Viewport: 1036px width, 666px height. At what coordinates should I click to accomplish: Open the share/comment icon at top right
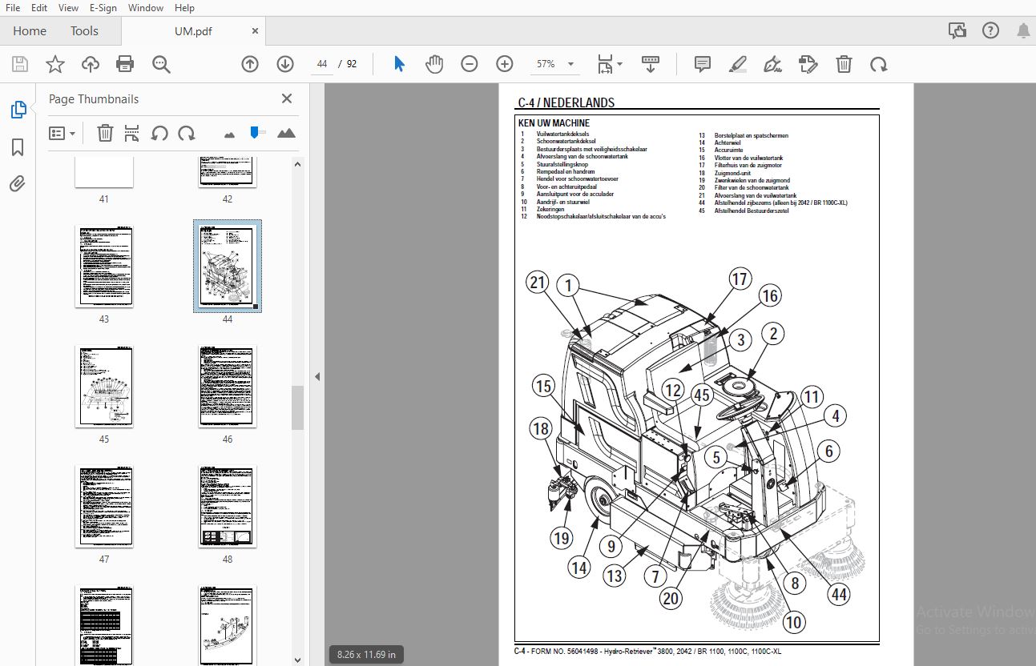tap(957, 31)
